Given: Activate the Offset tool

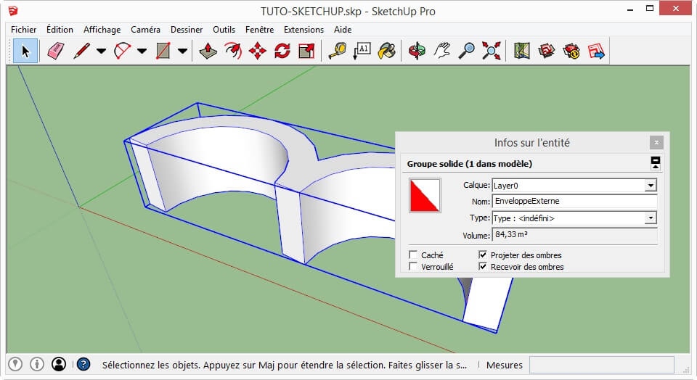Looking at the screenshot, I should (x=233, y=51).
